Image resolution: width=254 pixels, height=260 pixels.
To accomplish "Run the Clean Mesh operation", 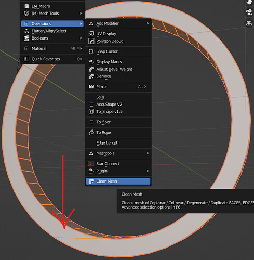I will point(118,181).
